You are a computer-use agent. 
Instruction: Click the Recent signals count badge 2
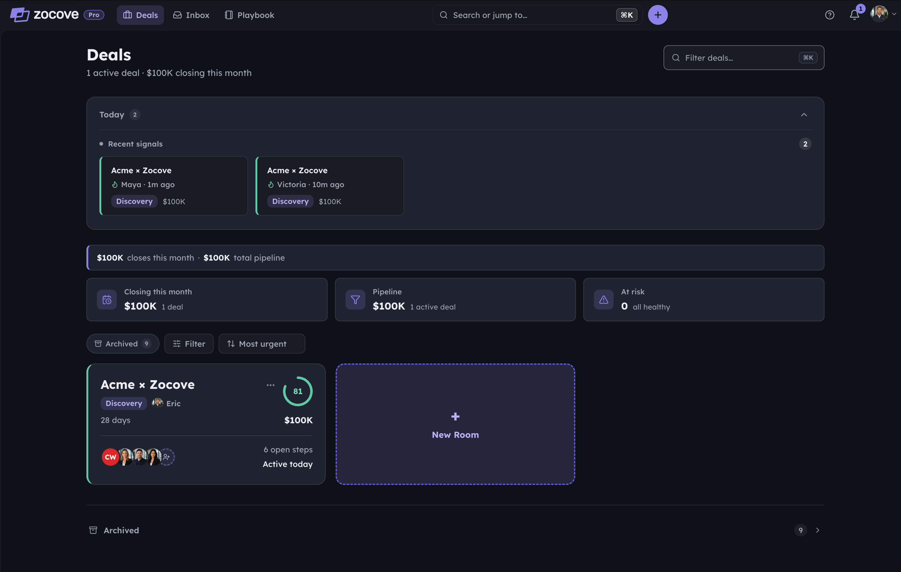[x=805, y=144]
